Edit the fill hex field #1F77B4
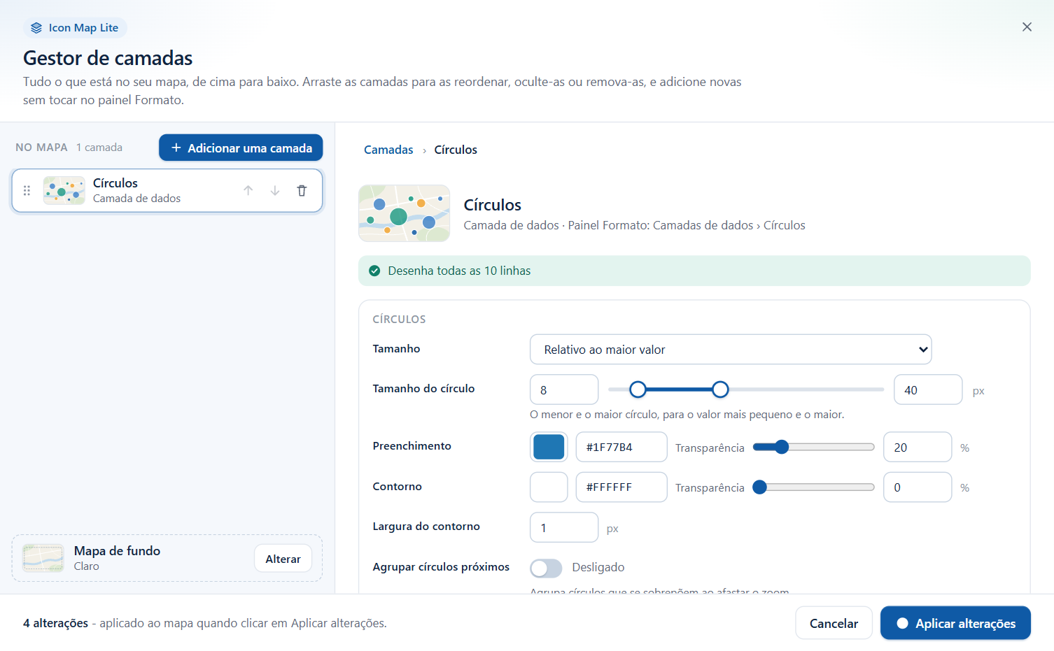This screenshot has height=651, width=1054. [x=621, y=447]
